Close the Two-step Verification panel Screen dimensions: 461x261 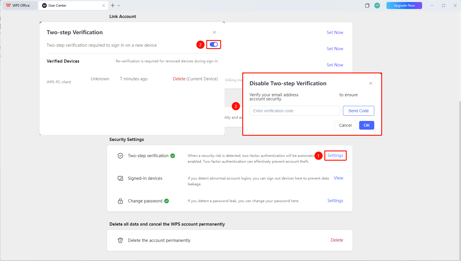(x=214, y=32)
